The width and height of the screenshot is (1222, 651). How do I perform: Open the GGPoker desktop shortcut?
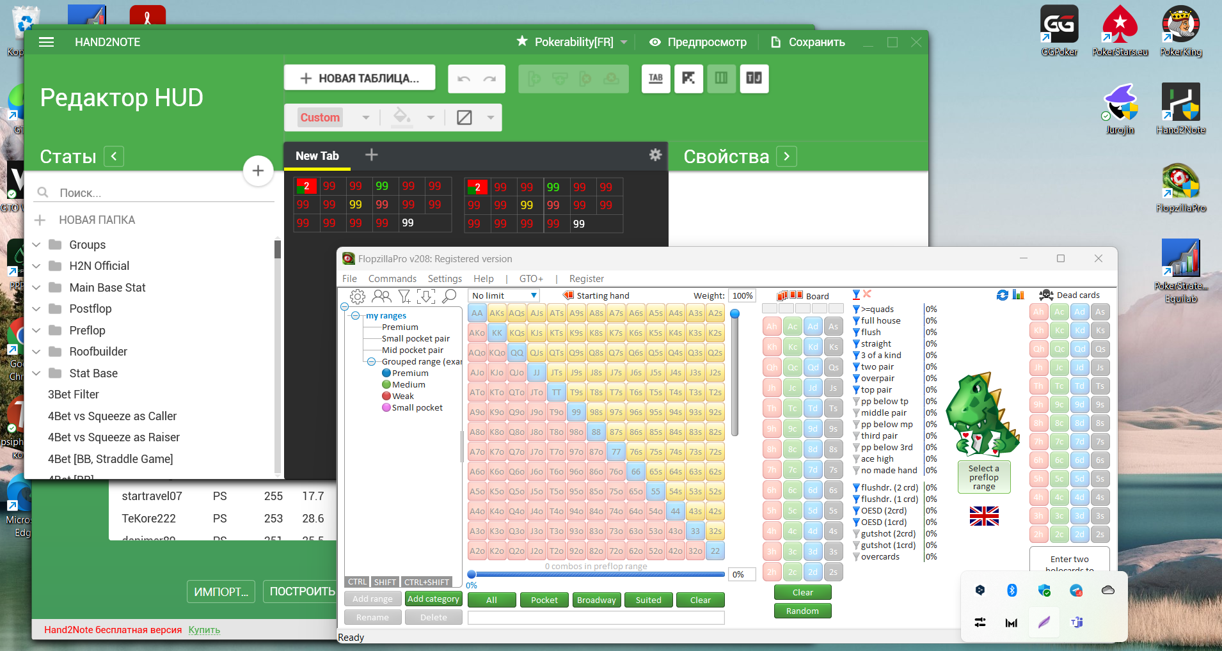tap(1059, 31)
